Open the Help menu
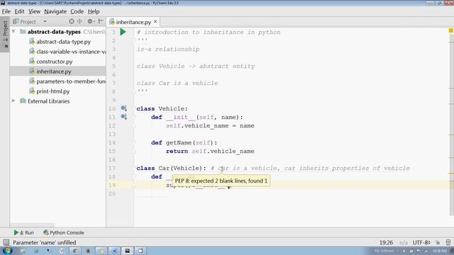 [x=94, y=11]
